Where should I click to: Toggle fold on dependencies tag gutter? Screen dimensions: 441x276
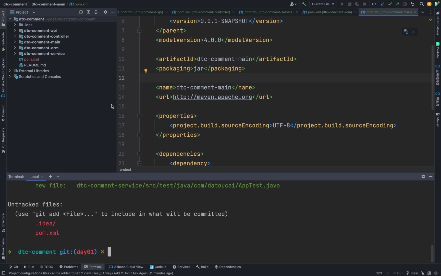(139, 154)
